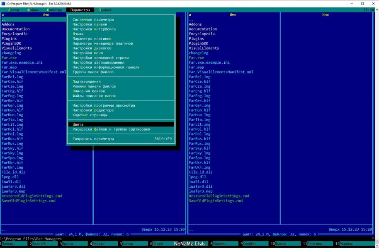Select SaveOldPluginSettings.cmd in right panel
This screenshot has height=248, width=379.
click(x=216, y=201)
